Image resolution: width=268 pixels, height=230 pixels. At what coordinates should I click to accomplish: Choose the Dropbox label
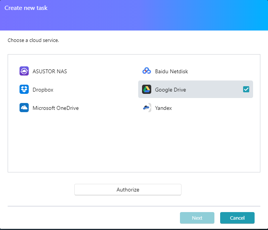[x=43, y=90]
